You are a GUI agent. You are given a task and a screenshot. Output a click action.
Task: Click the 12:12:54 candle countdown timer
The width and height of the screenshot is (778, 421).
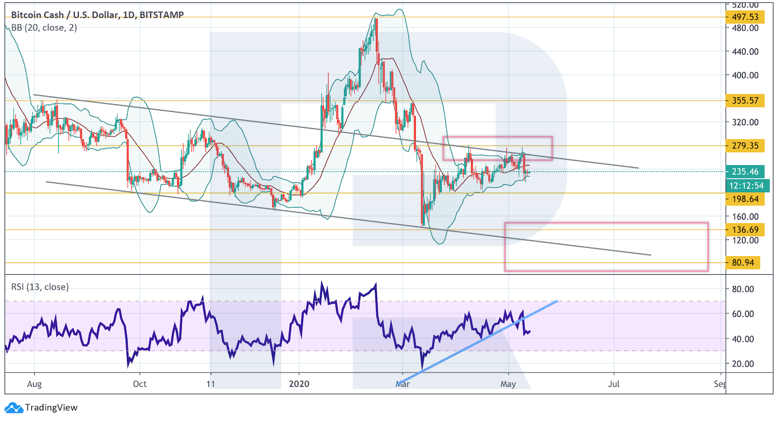click(x=747, y=185)
